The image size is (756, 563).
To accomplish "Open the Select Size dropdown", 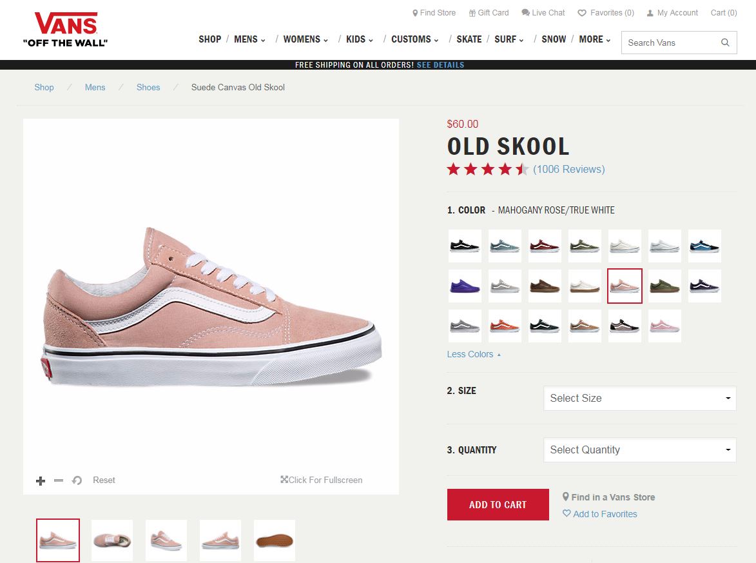I will click(x=640, y=398).
